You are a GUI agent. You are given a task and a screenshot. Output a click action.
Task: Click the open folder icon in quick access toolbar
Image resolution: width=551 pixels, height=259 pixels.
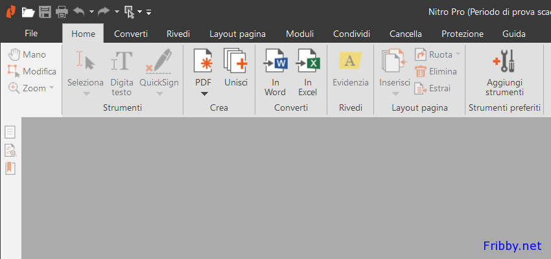28,12
